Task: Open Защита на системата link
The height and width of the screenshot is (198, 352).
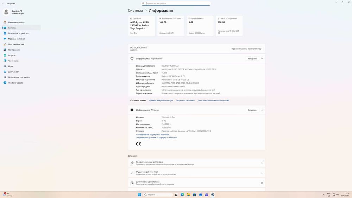Action: pos(185,101)
